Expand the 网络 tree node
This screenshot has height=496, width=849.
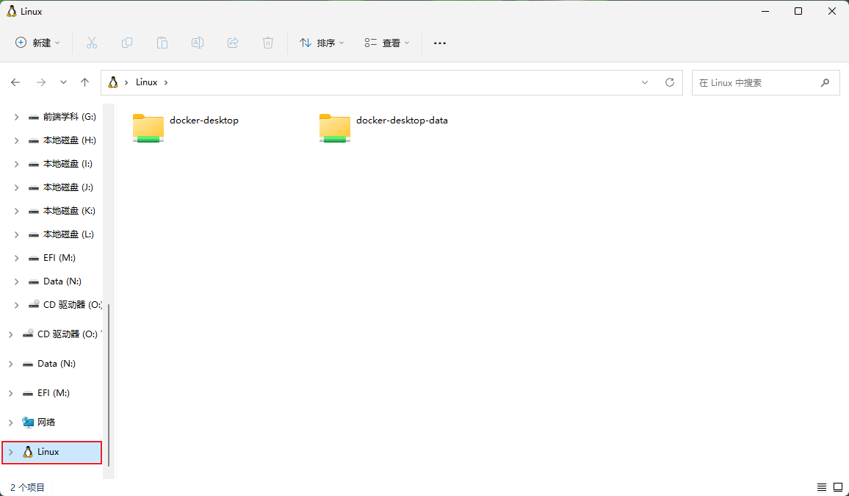click(x=10, y=423)
